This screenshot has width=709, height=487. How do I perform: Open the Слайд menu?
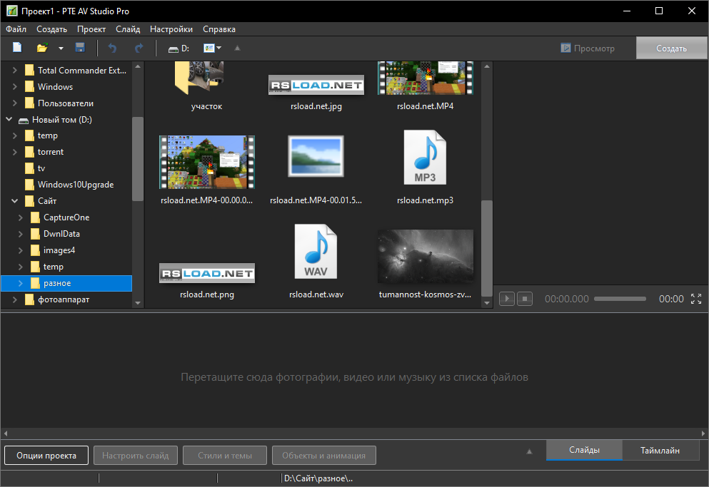(128, 29)
